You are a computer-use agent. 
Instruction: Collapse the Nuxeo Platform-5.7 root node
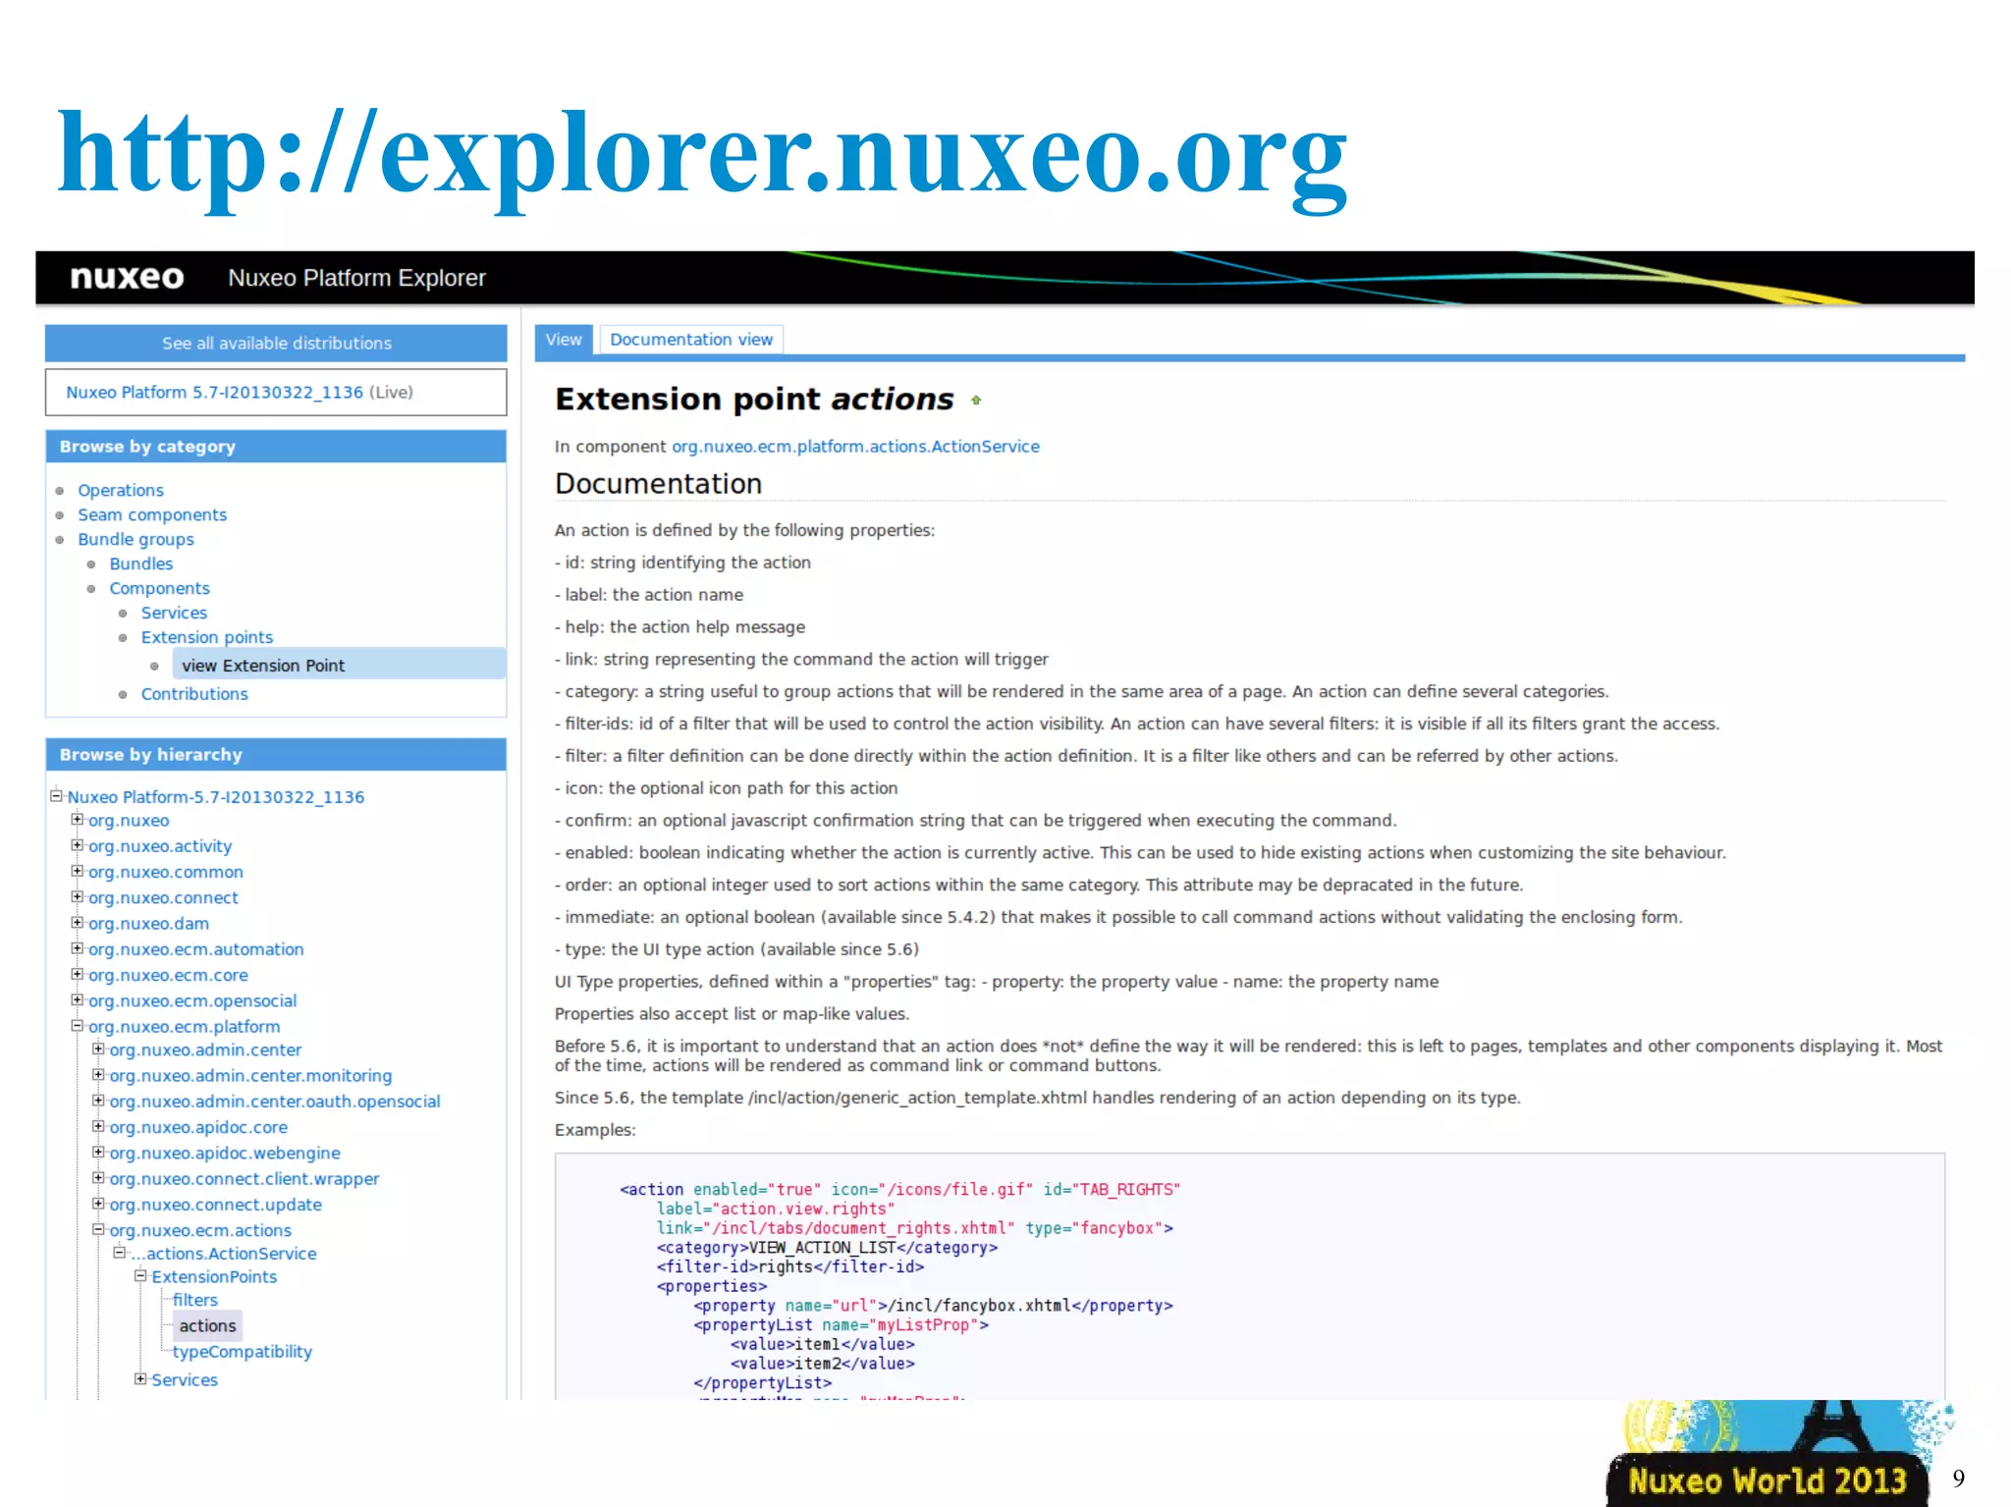57,795
